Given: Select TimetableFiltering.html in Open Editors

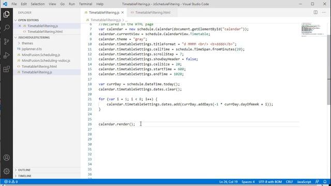Looking at the screenshot, I should click(45, 32).
